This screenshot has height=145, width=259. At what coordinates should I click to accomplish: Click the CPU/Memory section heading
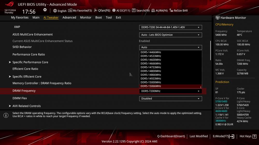(x=224, y=25)
